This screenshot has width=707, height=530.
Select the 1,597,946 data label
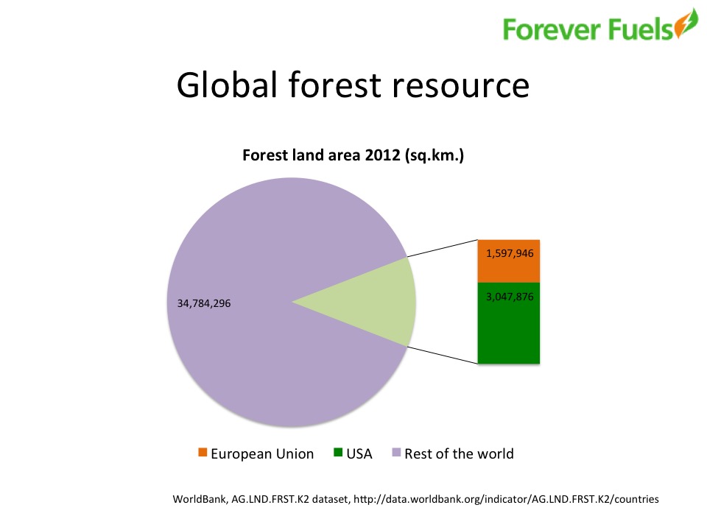pyautogui.click(x=509, y=252)
